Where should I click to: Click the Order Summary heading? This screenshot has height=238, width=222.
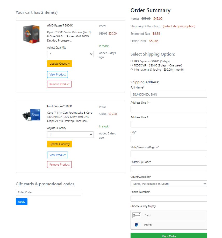click(150, 10)
